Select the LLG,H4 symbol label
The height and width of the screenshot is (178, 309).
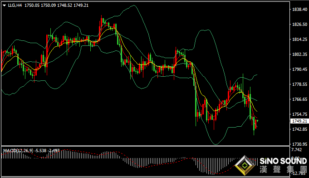(x=15, y=5)
